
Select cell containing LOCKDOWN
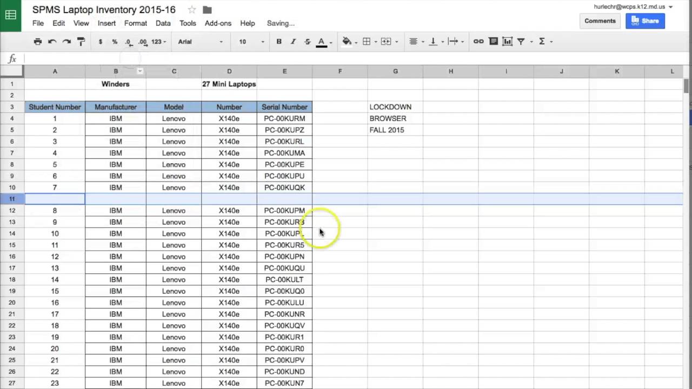pyautogui.click(x=395, y=107)
